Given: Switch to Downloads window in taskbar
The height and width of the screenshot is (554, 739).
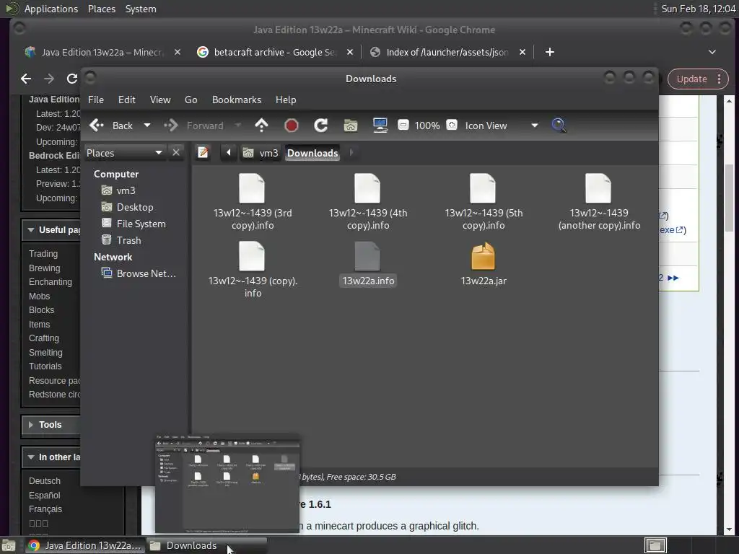Looking at the screenshot, I should point(206,545).
